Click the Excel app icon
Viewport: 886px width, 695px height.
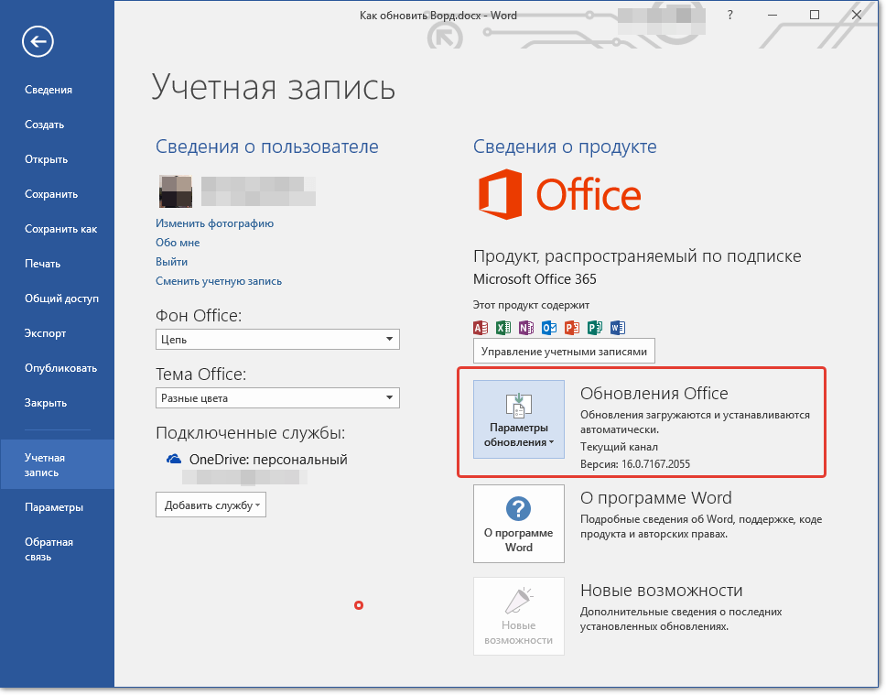pos(502,328)
